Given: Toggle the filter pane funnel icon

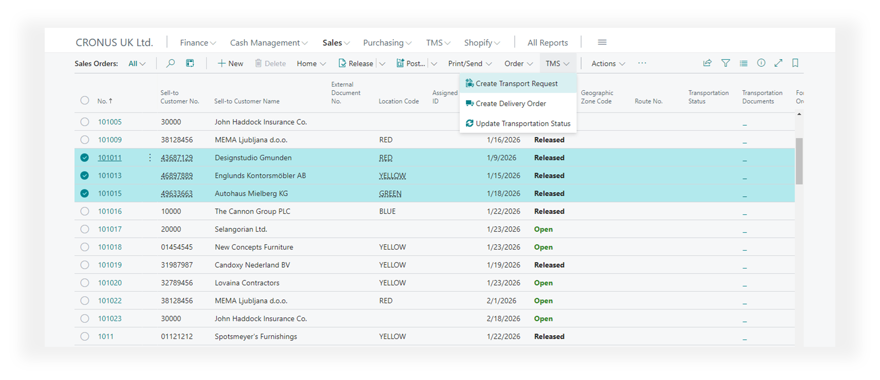Looking at the screenshot, I should 725,63.
